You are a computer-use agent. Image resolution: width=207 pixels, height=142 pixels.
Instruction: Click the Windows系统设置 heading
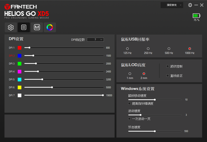(x=138, y=89)
